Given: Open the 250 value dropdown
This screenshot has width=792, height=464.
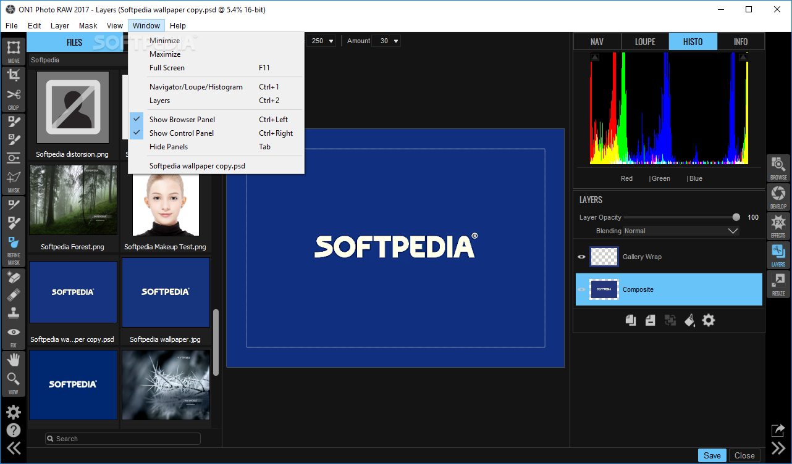Looking at the screenshot, I should (322, 41).
